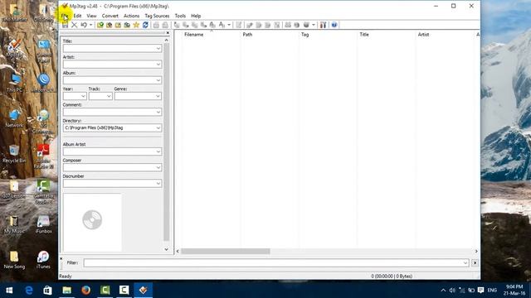Select the New Song desktop folder

click(14, 259)
